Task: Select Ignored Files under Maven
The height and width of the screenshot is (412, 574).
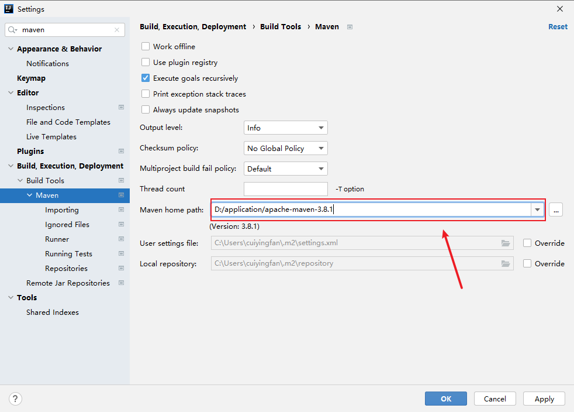Action: point(67,224)
